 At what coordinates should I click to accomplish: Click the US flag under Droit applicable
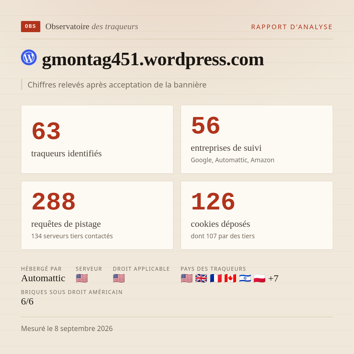119,278
